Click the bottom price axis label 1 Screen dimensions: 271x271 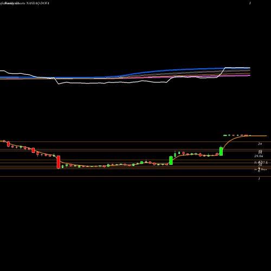tap(259, 179)
